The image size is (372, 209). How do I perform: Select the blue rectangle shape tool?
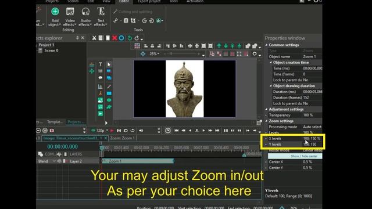tap(109, 93)
